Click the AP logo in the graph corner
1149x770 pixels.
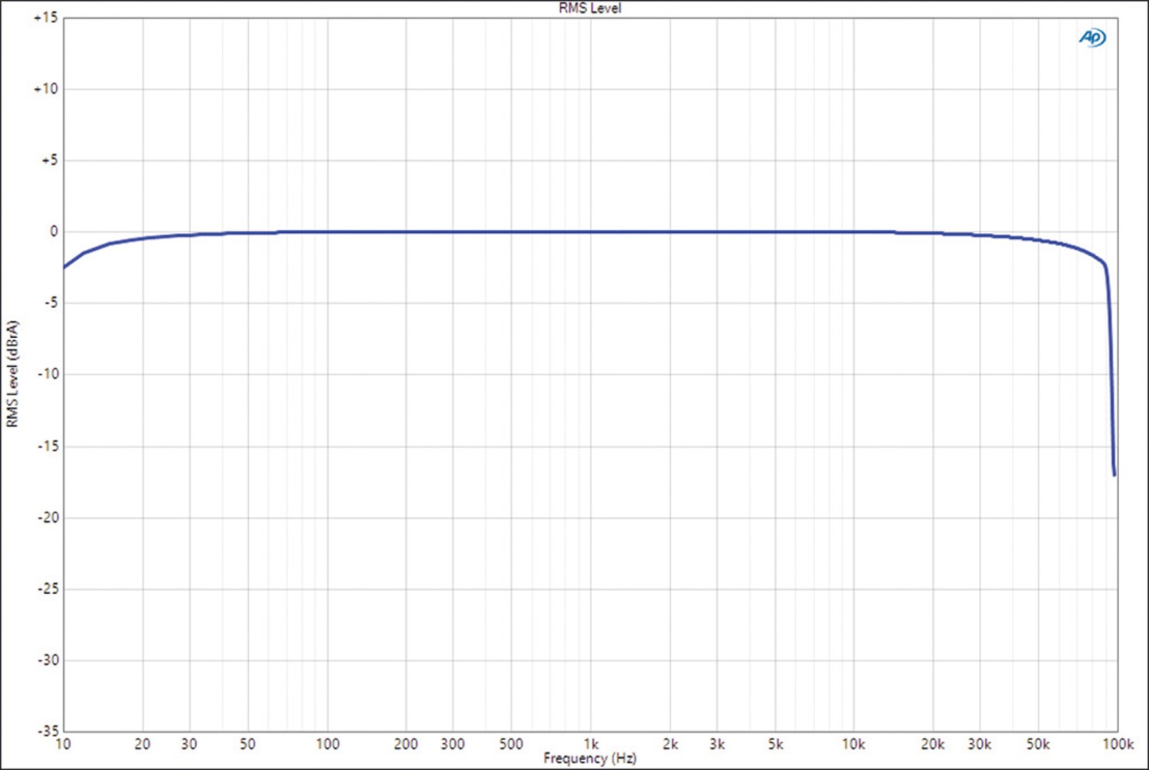(x=1092, y=38)
